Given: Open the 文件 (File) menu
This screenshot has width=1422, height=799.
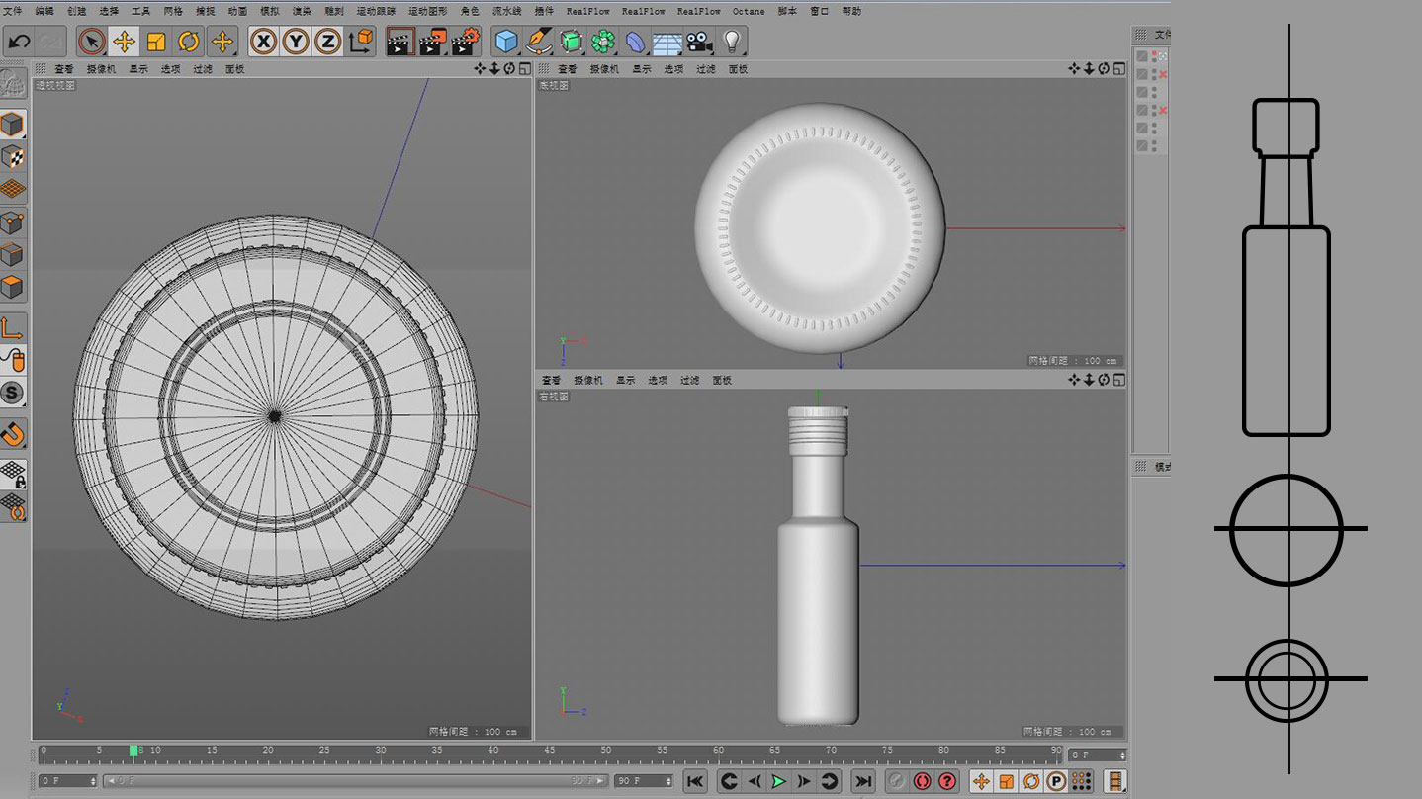Looking at the screenshot, I should (13, 11).
